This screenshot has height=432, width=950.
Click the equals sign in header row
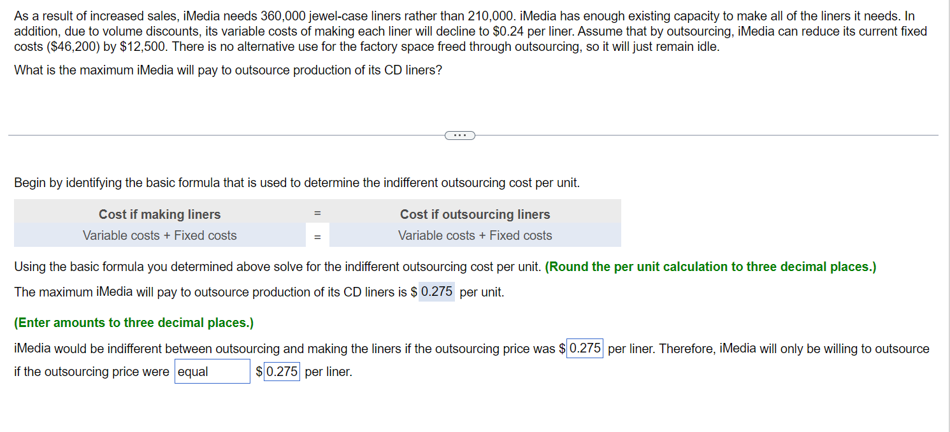point(317,213)
